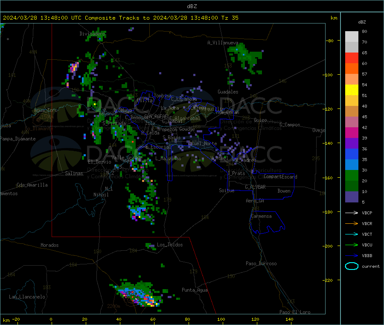The width and height of the screenshot is (384, 325).
Task: Select the orange 57 dBZ color swatch
Action: pos(352,69)
